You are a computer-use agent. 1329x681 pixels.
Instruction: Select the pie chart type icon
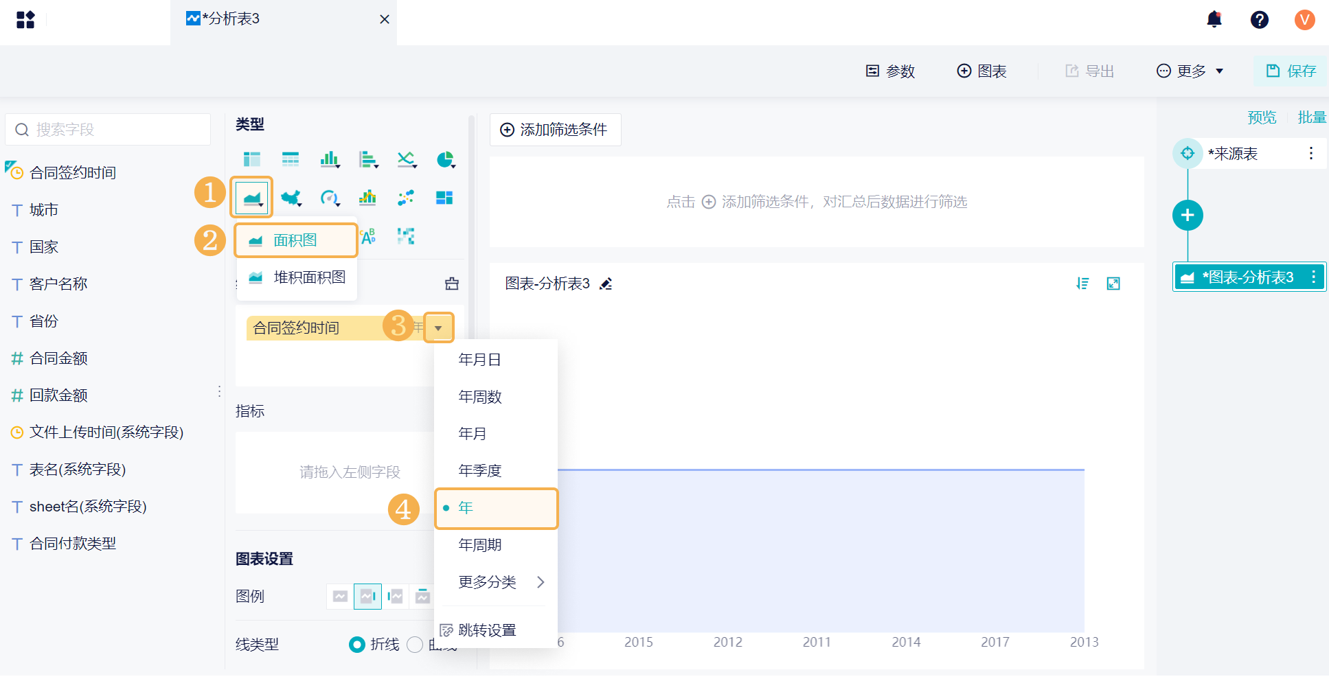pos(446,160)
